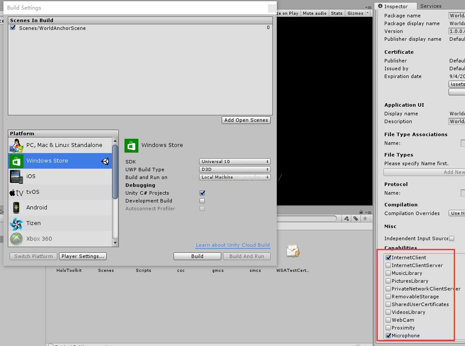This screenshot has height=346, width=465.
Task: Switch to the Services tab
Action: coord(431,6)
